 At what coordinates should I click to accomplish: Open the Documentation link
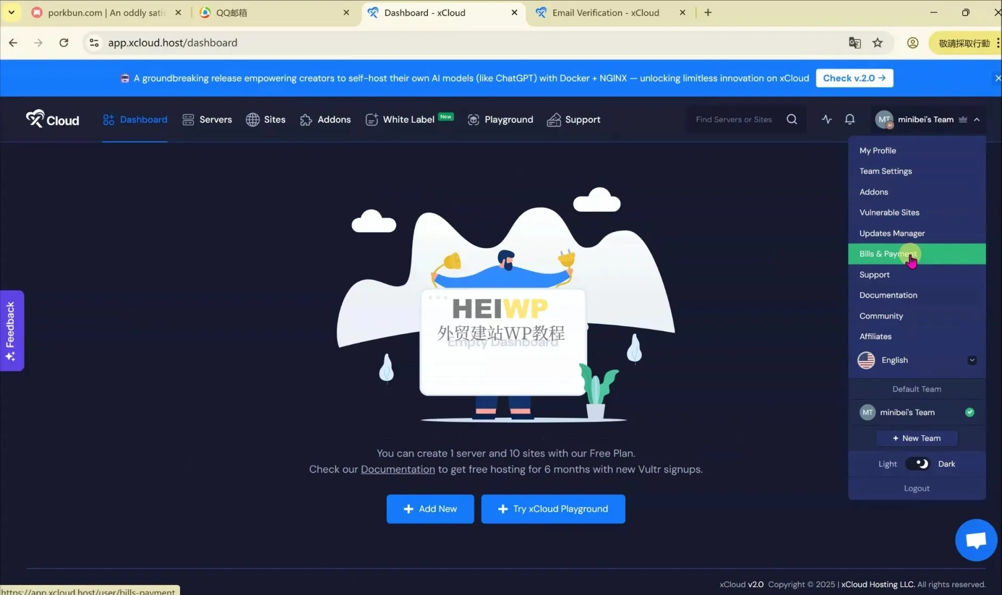[397, 469]
